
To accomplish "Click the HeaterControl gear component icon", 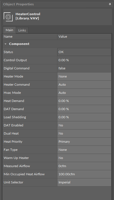I will [8, 17].
